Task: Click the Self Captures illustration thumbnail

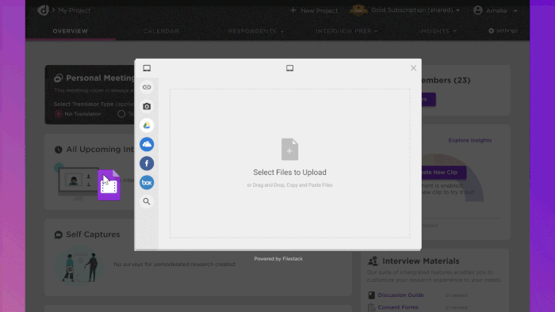Action: click(79, 266)
